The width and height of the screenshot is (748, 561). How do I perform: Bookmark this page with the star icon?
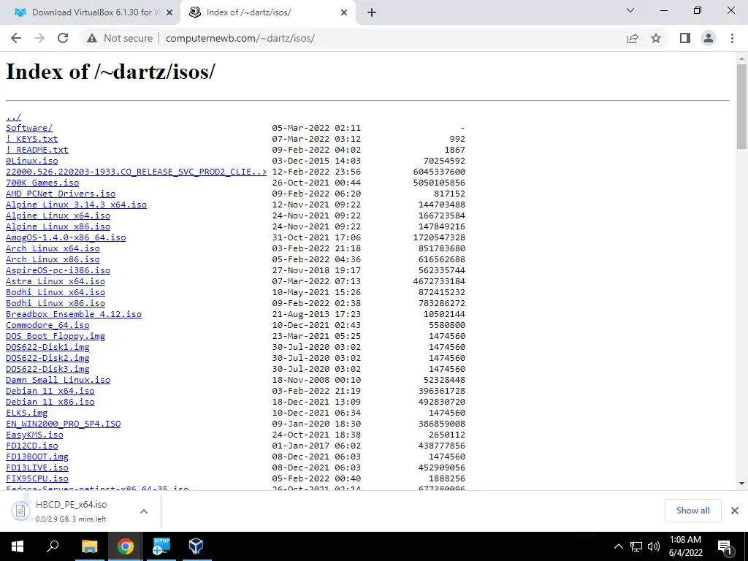click(x=656, y=38)
